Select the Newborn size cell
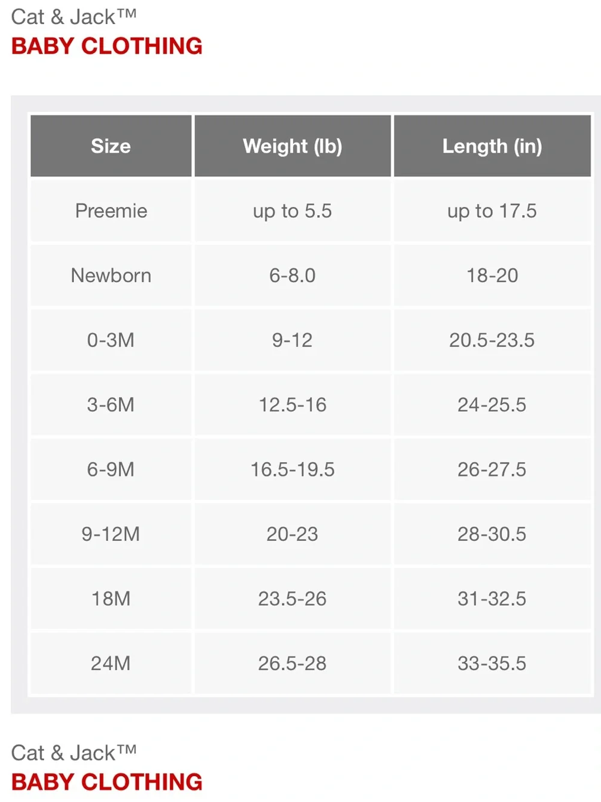The width and height of the screenshot is (601, 802). (111, 276)
